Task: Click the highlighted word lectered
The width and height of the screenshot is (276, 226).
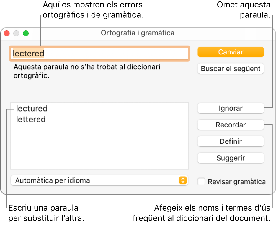Action: (x=29, y=54)
